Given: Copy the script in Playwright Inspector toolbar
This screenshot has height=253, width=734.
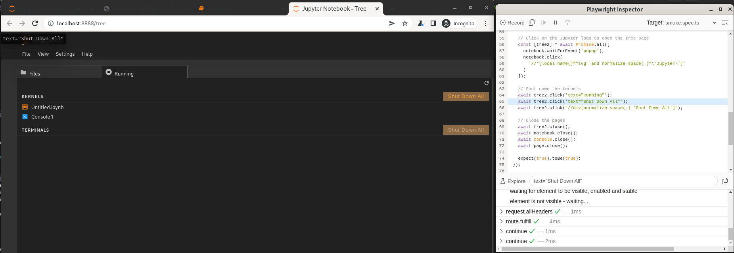Looking at the screenshot, I should click(x=532, y=23).
